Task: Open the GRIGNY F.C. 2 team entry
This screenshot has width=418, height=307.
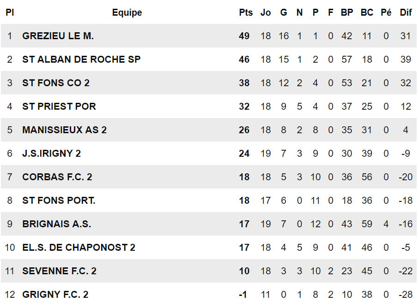Action: click(55, 295)
